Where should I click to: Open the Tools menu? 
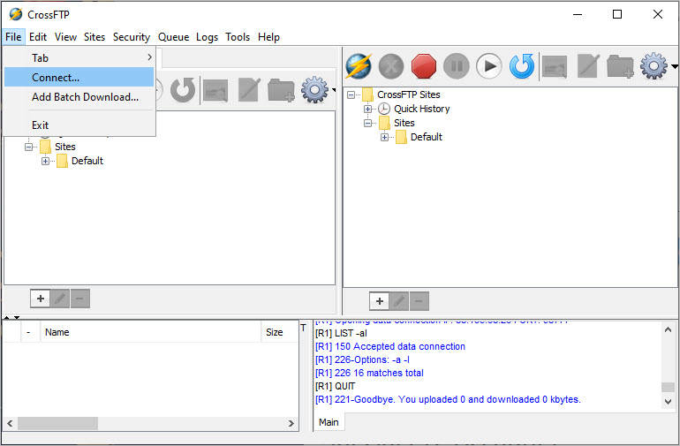tap(238, 37)
